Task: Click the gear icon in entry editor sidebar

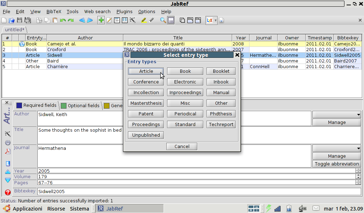Action: click(x=8, y=143)
